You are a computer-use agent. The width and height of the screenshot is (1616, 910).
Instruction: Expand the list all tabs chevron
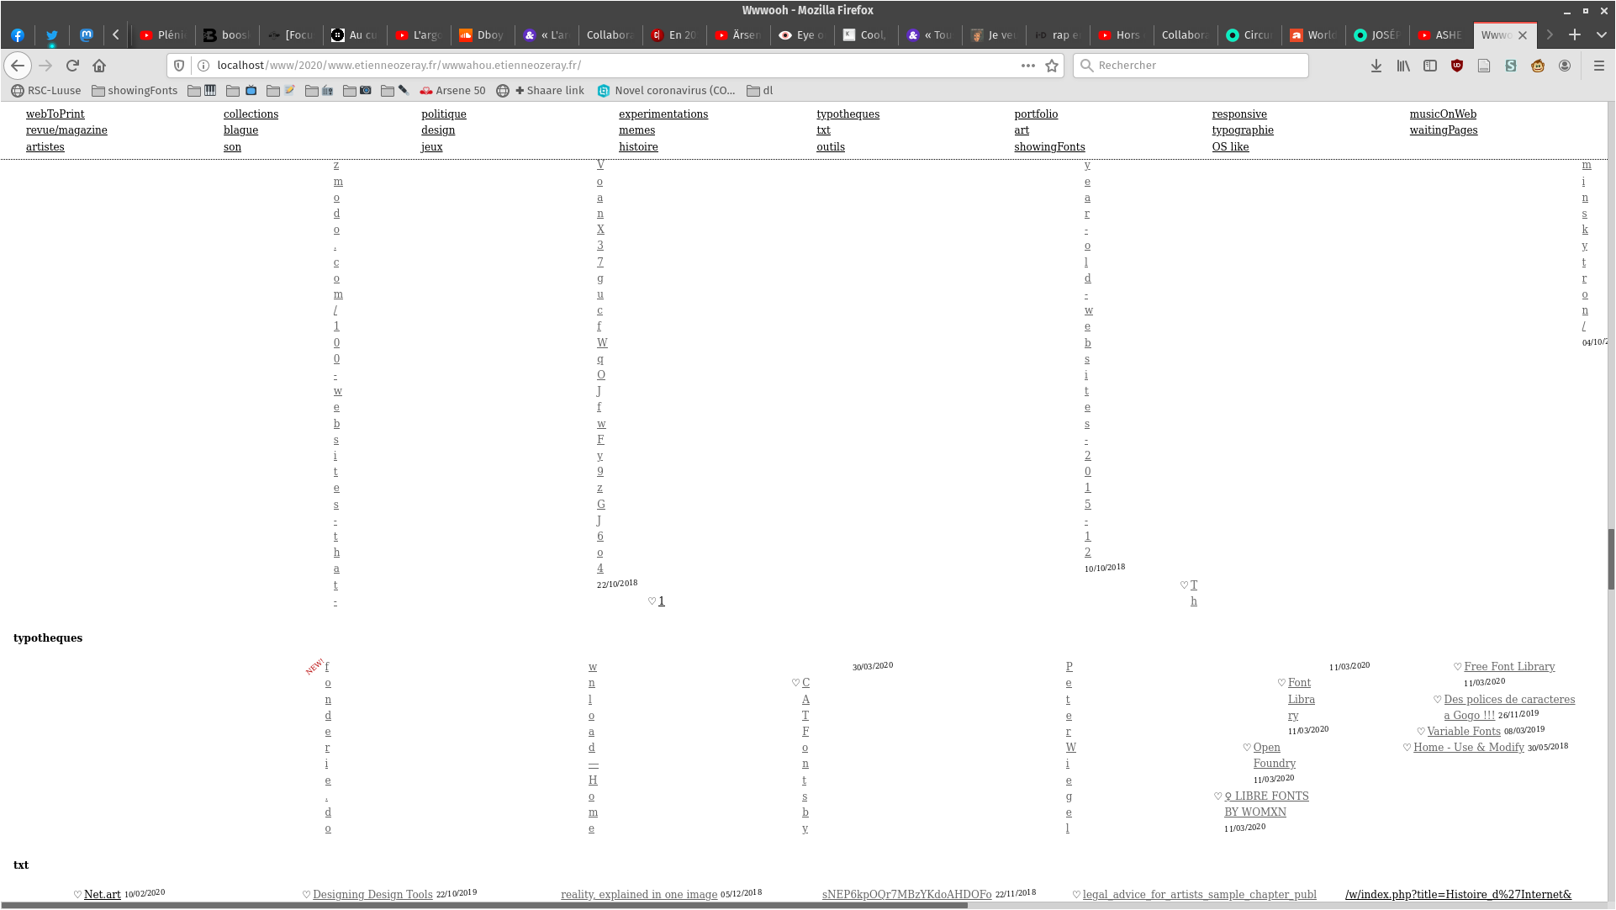[1602, 34]
